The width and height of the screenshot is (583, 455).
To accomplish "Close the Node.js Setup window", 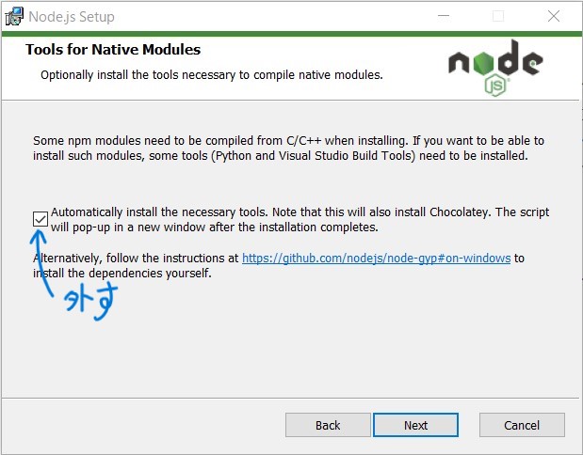I will [x=554, y=16].
